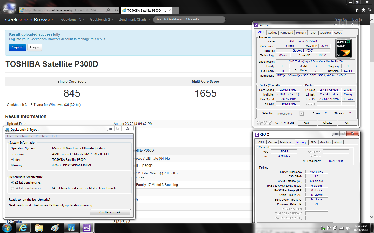Click the blue Sign up button

pyautogui.click(x=18, y=47)
